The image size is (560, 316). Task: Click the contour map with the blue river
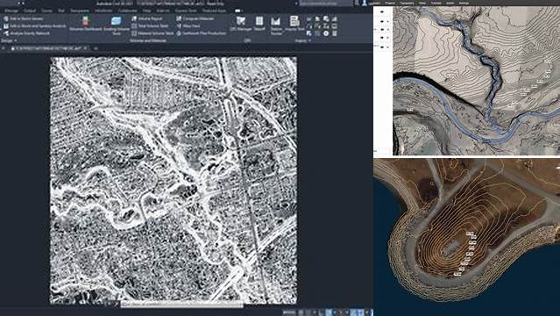pyautogui.click(x=477, y=81)
